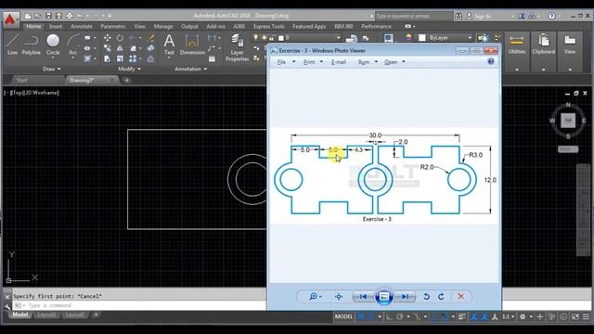Switch to the Start file tab
Screen dimensions: 594x334
[x=22, y=80]
